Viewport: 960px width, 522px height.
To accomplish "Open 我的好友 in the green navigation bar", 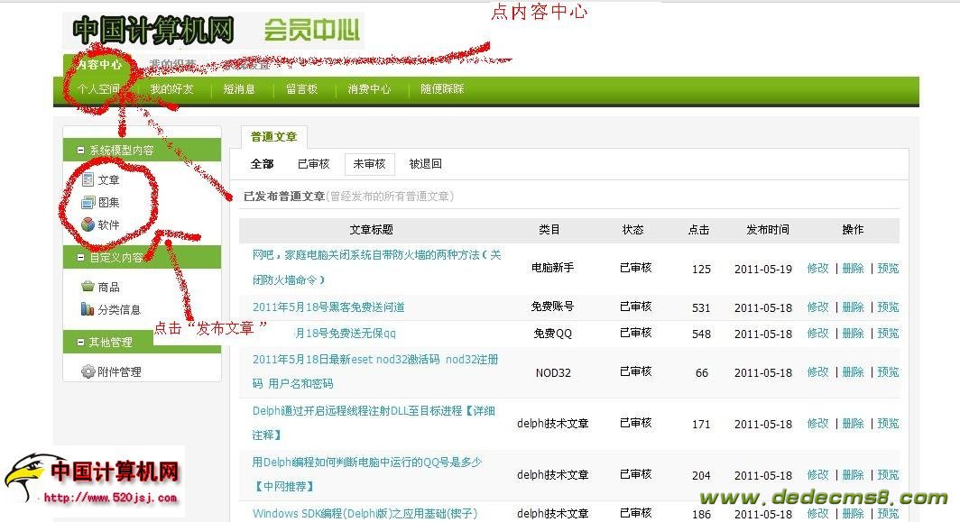I will pyautogui.click(x=171, y=89).
